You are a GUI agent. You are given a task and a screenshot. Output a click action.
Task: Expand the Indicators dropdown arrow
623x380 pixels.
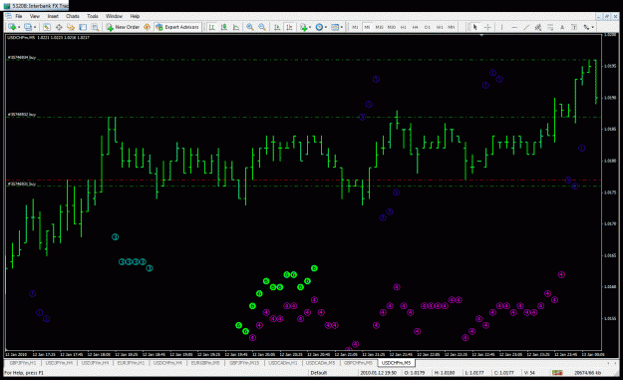tap(310, 27)
